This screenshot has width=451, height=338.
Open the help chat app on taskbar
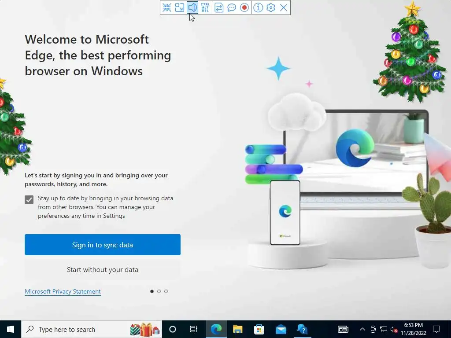302,329
